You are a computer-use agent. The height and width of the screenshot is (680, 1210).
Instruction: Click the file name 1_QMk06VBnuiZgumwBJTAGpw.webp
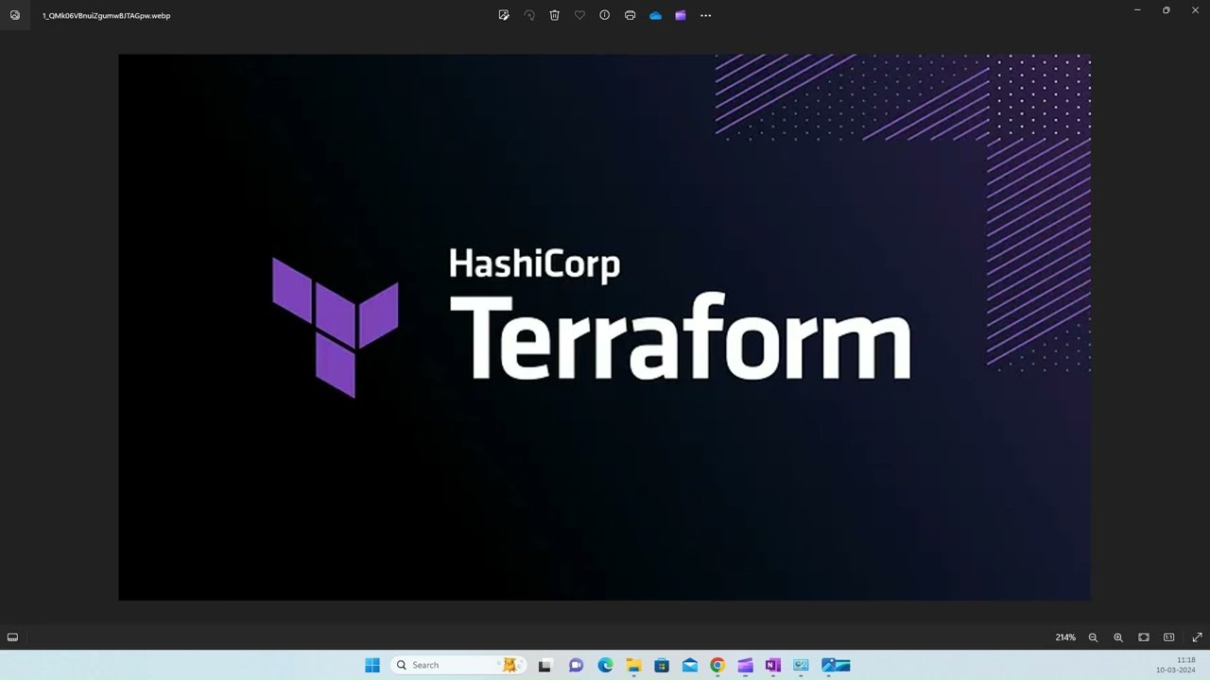(x=106, y=16)
